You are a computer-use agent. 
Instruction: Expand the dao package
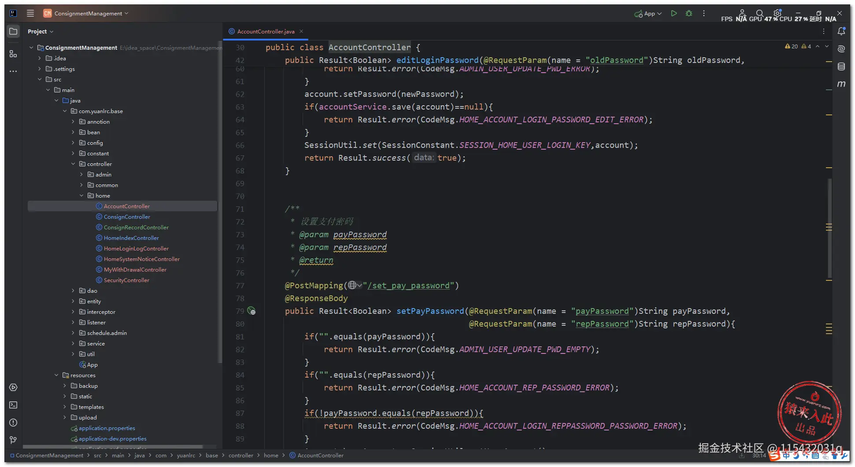point(73,290)
